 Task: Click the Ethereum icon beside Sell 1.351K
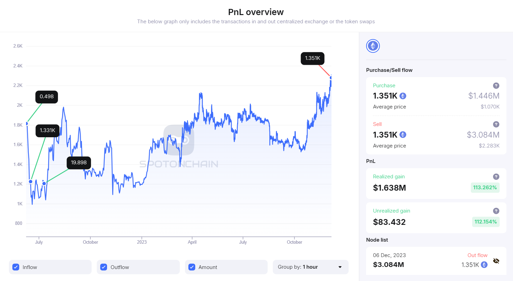tap(403, 135)
